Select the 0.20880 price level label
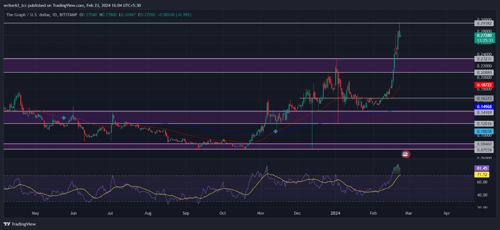500x230 pixels. point(484,73)
